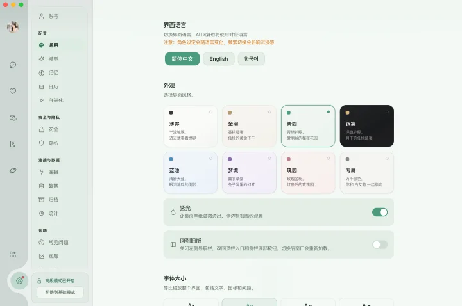Viewport: 462px width, 306px height.
Task: Click the 选择界面风格 description text
Action: [178, 95]
